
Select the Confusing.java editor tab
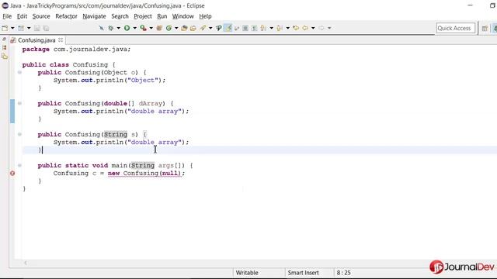(36, 40)
